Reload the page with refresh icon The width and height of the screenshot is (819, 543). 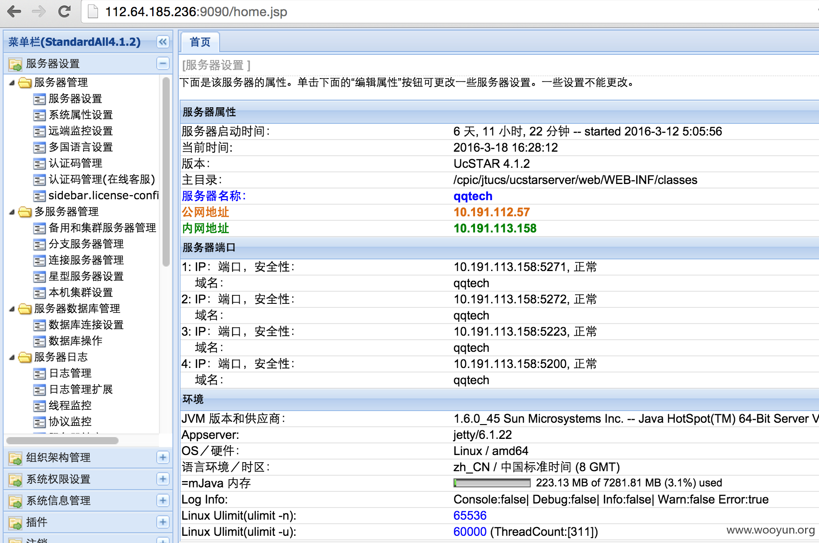(64, 11)
